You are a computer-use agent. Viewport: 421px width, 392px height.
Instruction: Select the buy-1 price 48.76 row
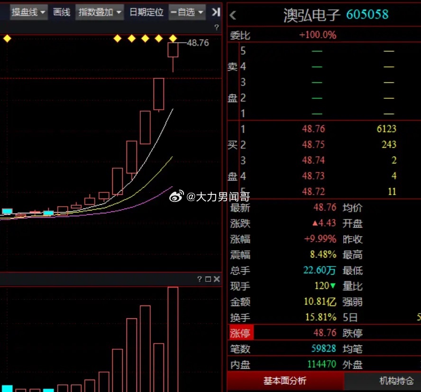point(324,129)
